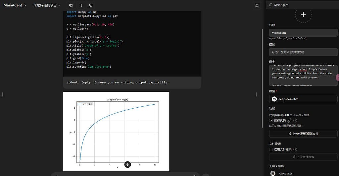
Task: Click the upload file search button
Action: [x=303, y=157]
